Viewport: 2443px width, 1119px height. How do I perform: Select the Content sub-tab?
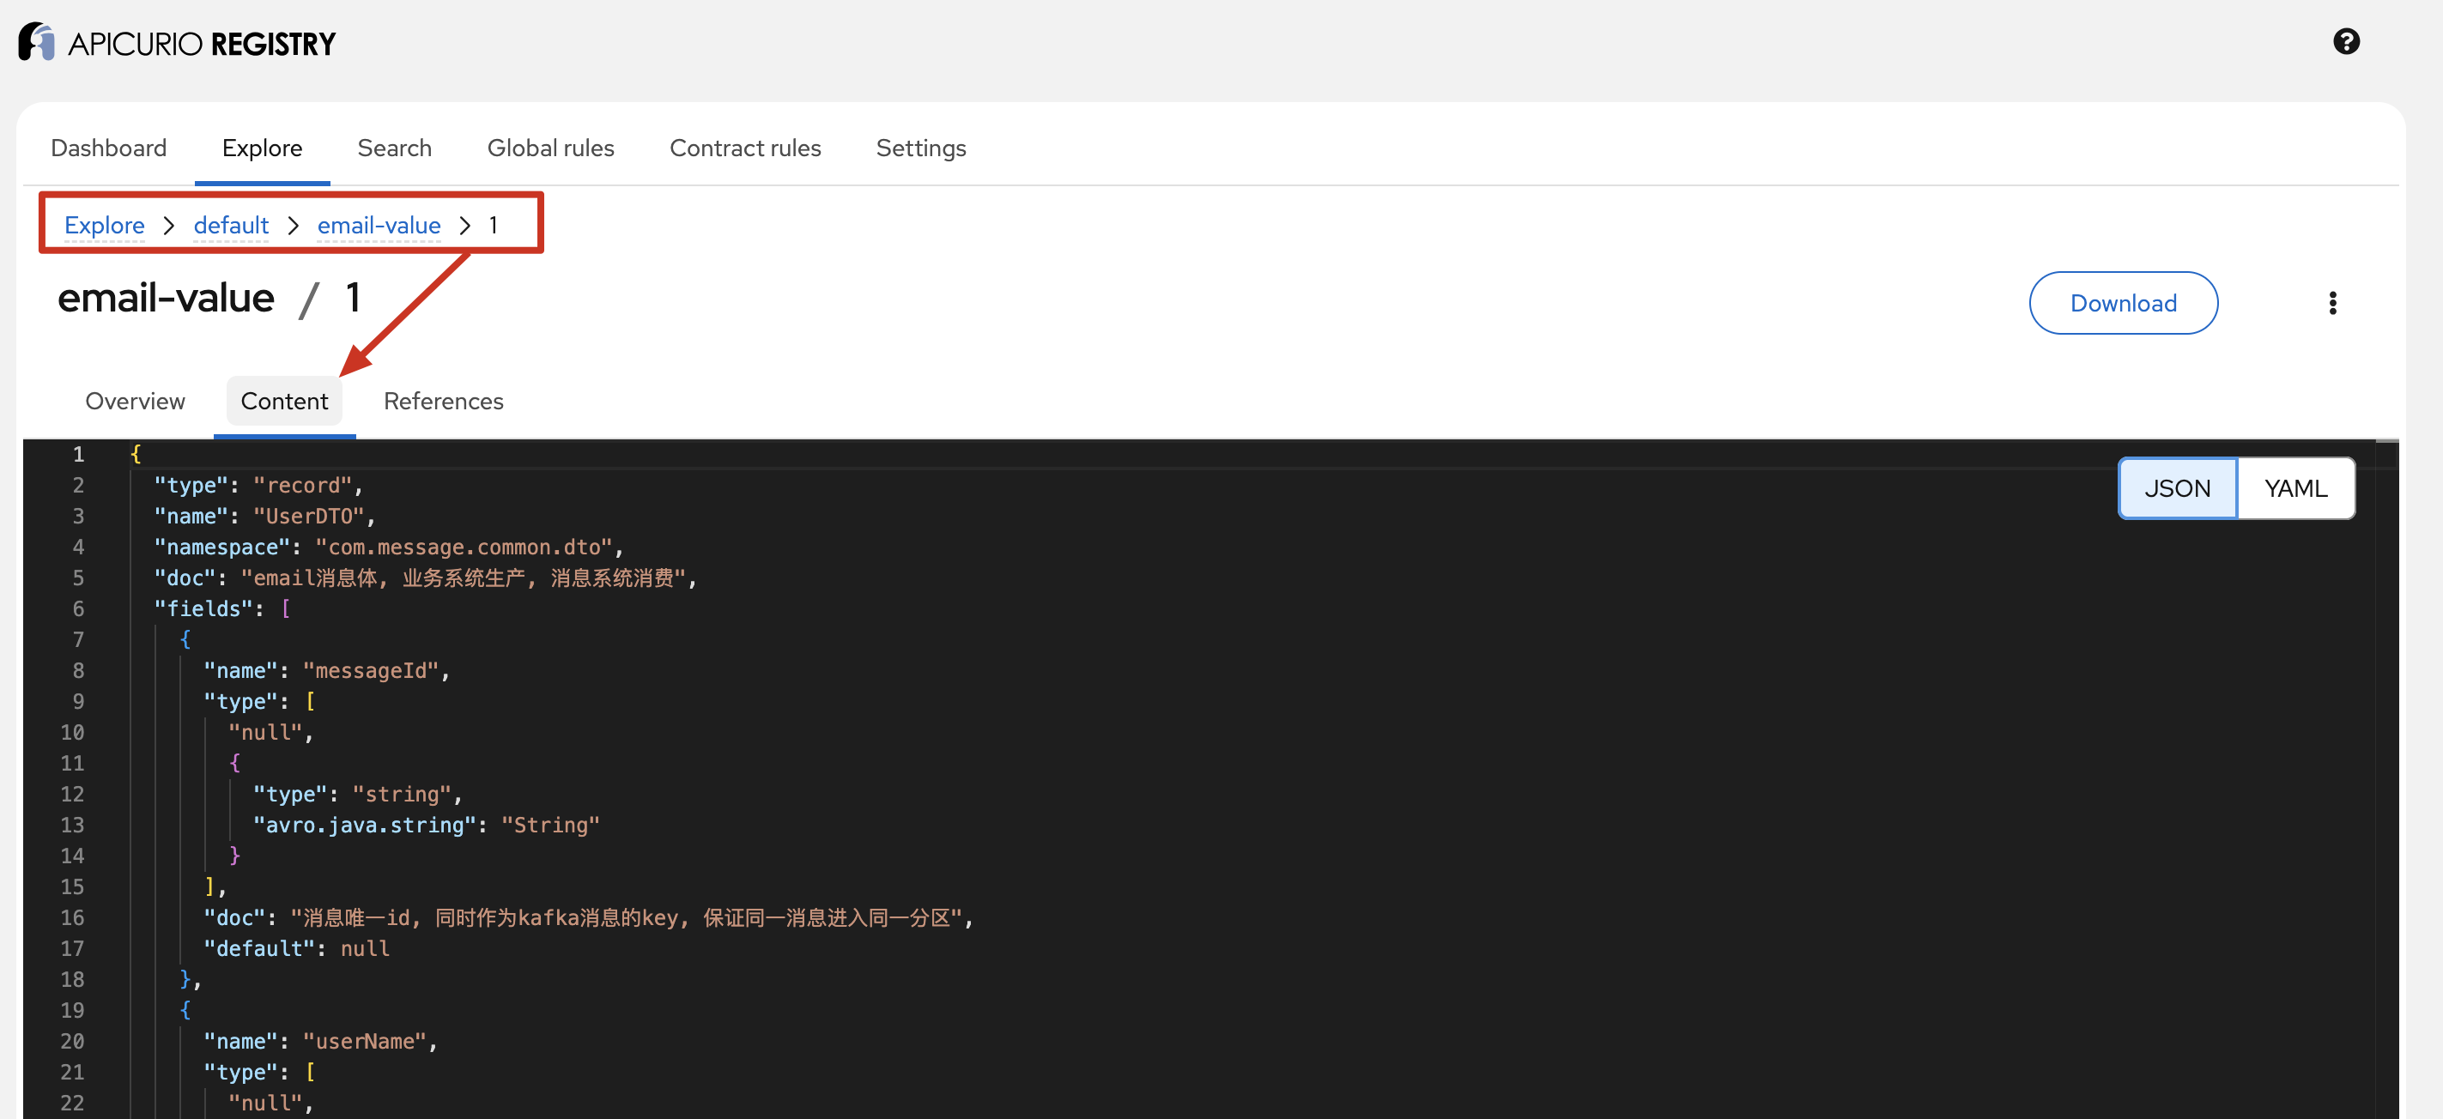tap(283, 401)
